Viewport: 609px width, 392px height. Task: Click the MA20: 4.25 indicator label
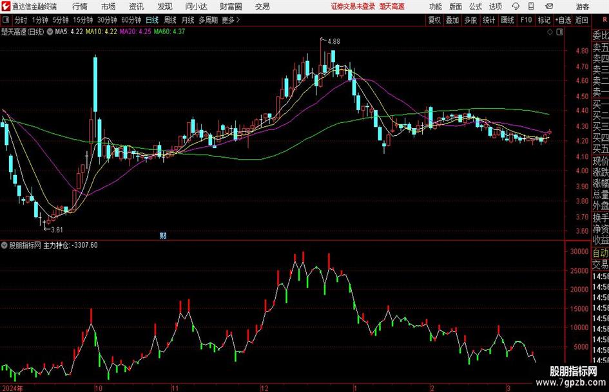135,32
